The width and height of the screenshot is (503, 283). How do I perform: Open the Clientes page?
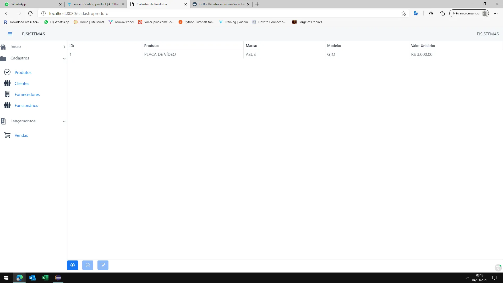[22, 83]
